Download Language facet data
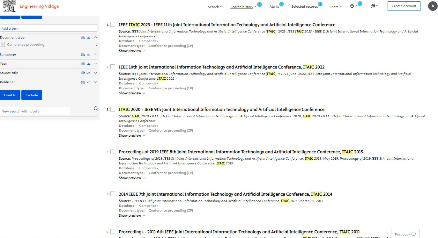 click(89, 54)
